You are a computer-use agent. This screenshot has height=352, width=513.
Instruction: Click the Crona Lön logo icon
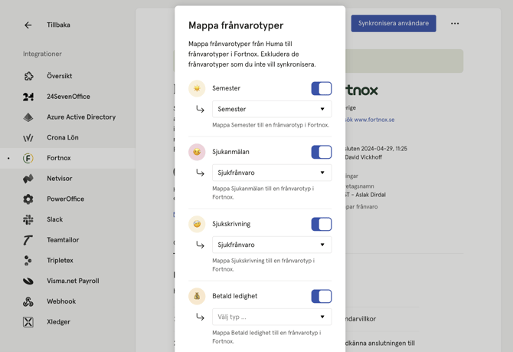pyautogui.click(x=28, y=137)
